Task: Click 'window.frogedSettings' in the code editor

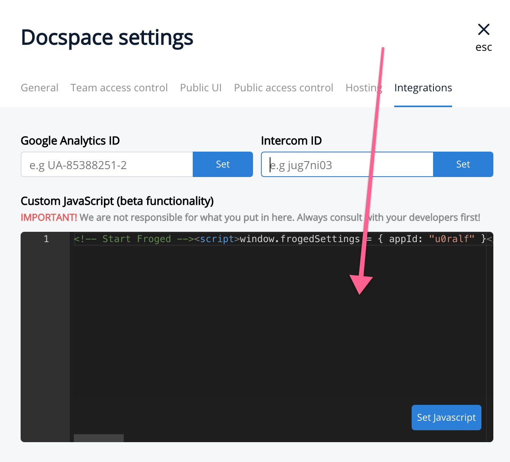Action: (x=300, y=239)
